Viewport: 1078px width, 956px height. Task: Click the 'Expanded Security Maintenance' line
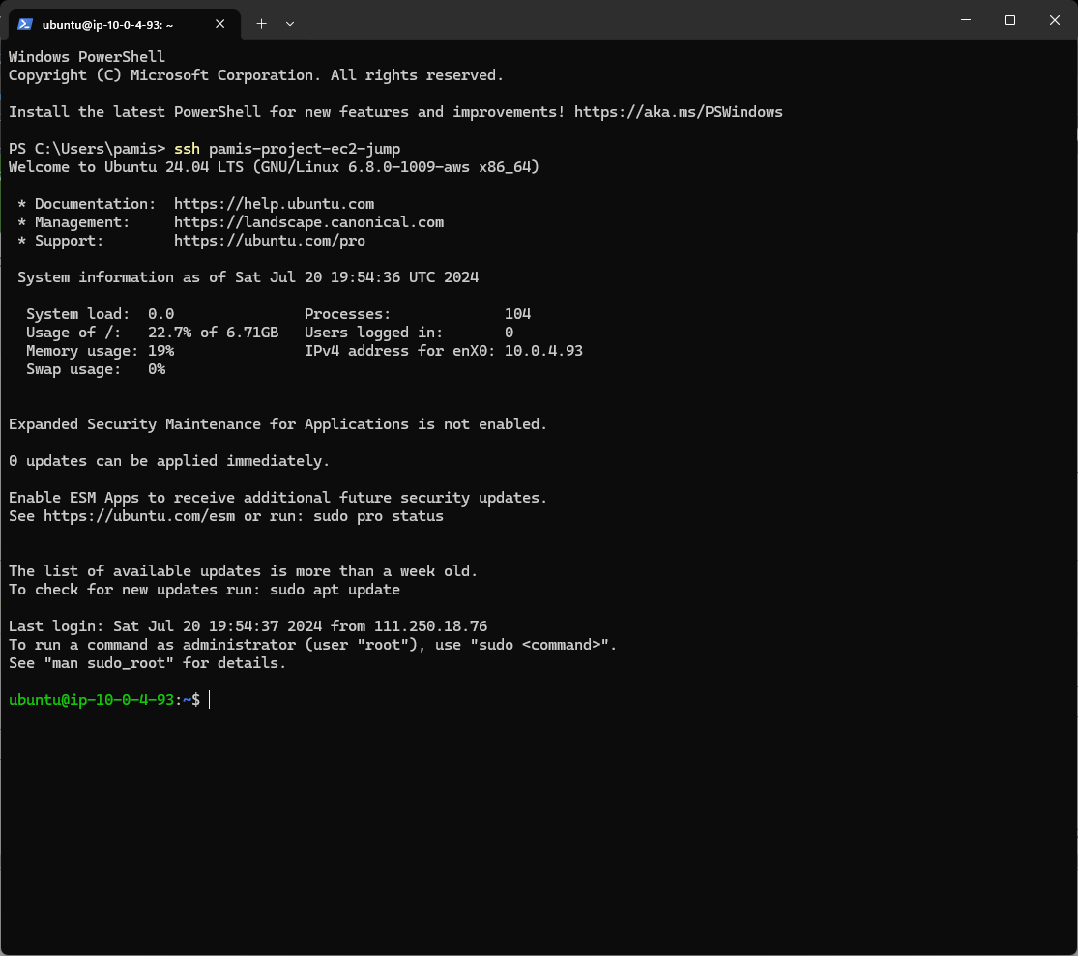tap(277, 424)
